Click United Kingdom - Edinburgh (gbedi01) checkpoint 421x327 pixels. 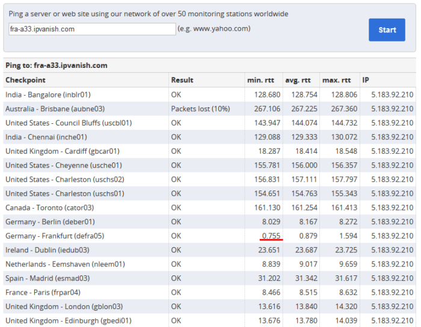(x=69, y=321)
